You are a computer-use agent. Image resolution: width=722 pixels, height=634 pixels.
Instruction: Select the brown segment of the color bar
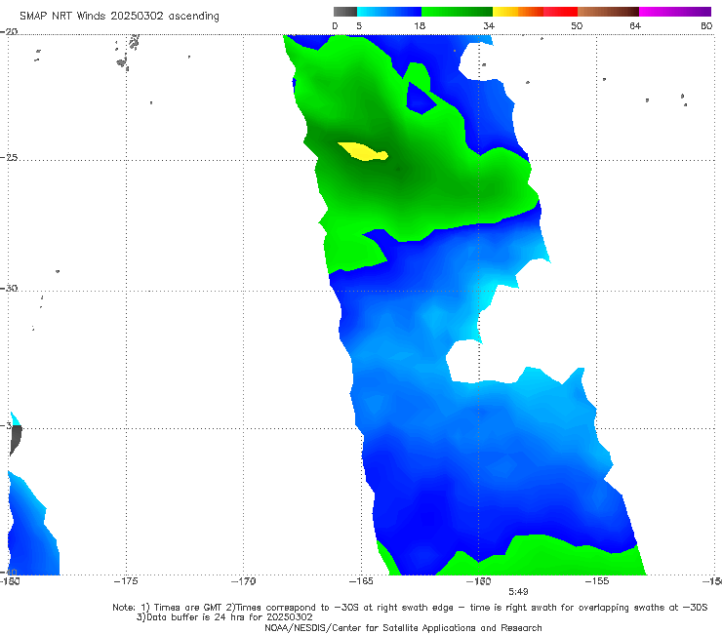(608, 12)
